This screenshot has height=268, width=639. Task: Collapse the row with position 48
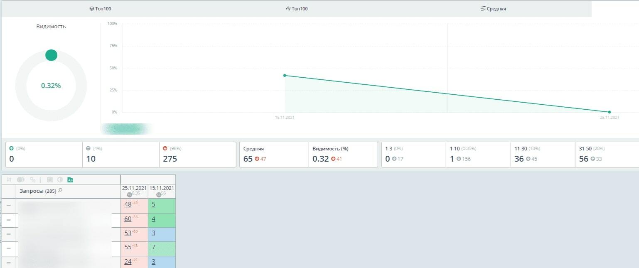click(9, 206)
